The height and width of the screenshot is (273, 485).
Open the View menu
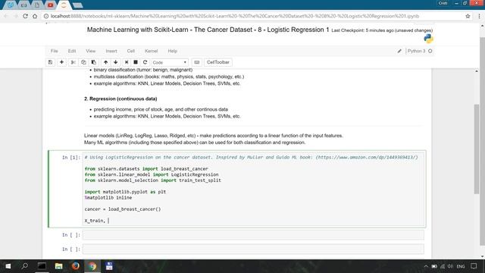coord(91,51)
